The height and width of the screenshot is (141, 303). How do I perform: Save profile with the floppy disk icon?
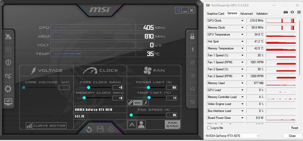click(x=100, y=129)
